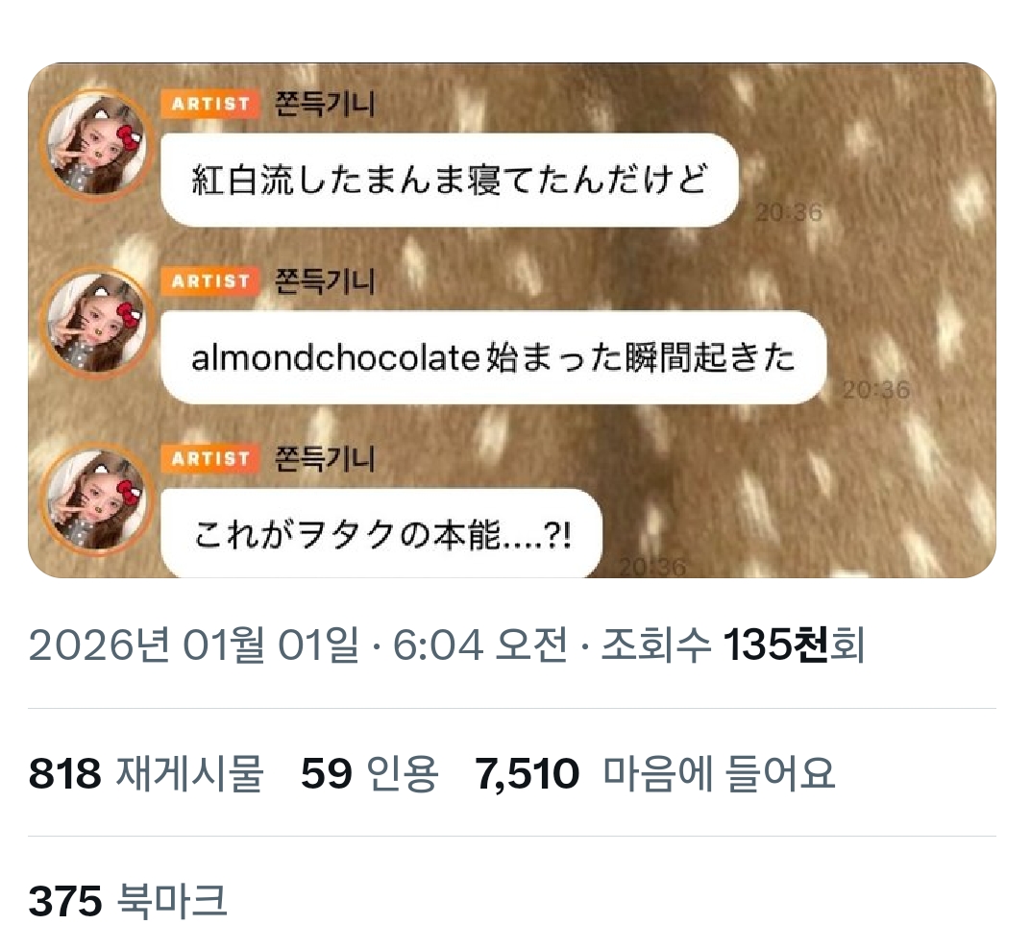
Task: Click the first orange ARTIST badge
Action: coord(211,104)
